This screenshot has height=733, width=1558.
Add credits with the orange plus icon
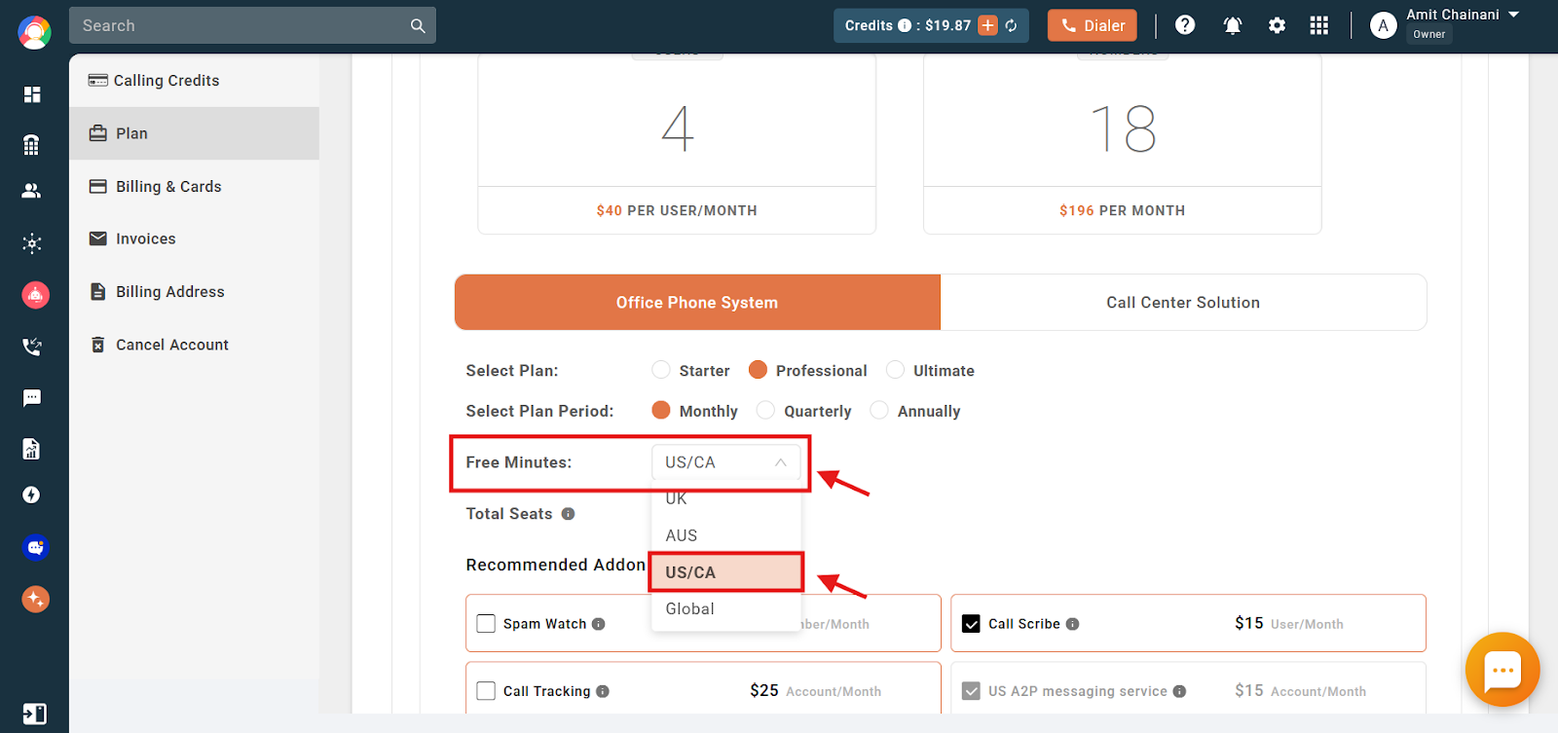point(987,25)
